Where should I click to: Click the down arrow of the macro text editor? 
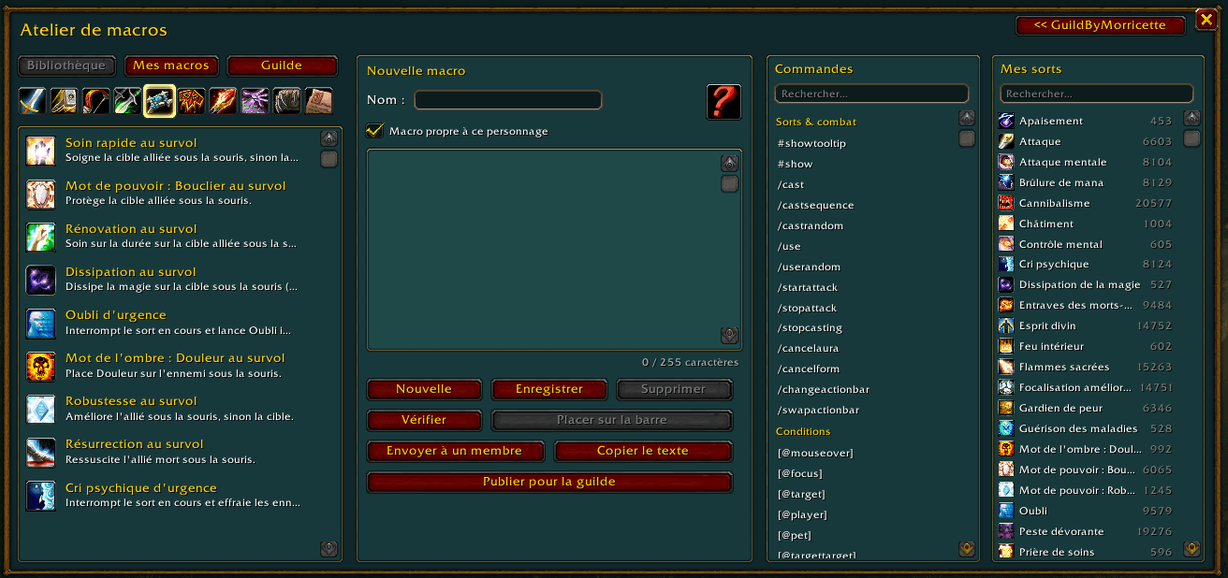[729, 335]
